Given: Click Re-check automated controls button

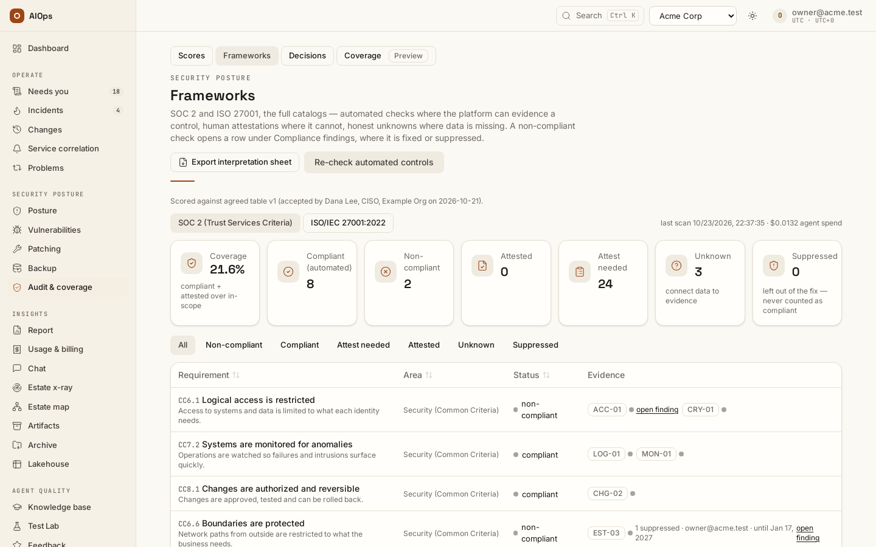Looking at the screenshot, I should tap(374, 162).
